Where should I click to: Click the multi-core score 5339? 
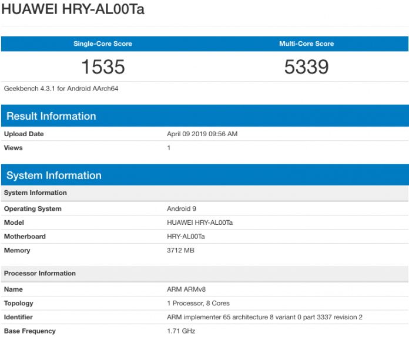pyautogui.click(x=307, y=67)
